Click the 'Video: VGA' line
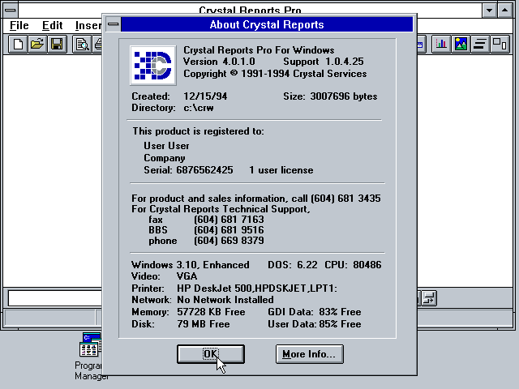 tap(164, 276)
